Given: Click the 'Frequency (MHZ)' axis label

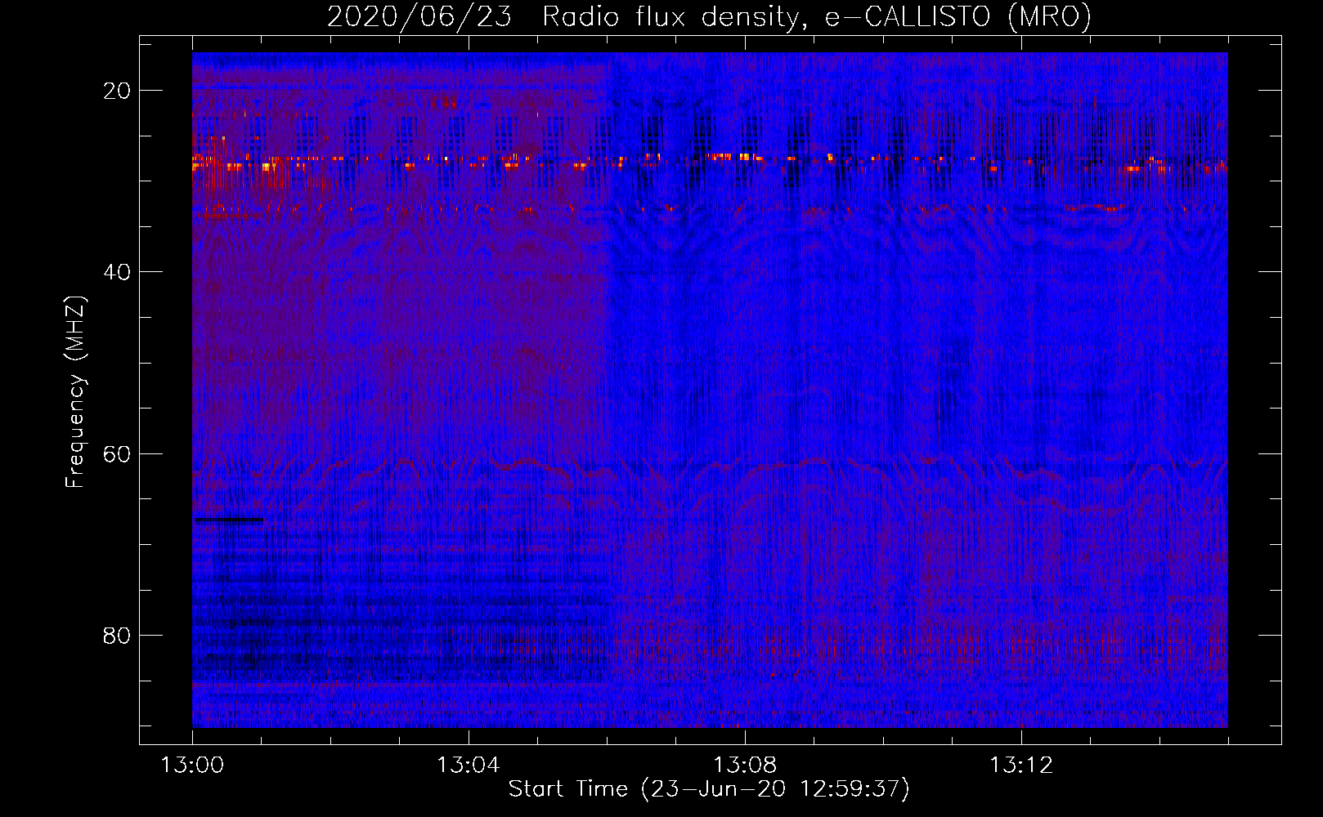Looking at the screenshot, I should click(x=75, y=392).
